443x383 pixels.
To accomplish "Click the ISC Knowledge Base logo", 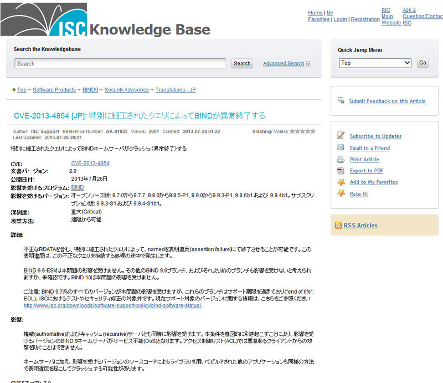I will coord(105,22).
